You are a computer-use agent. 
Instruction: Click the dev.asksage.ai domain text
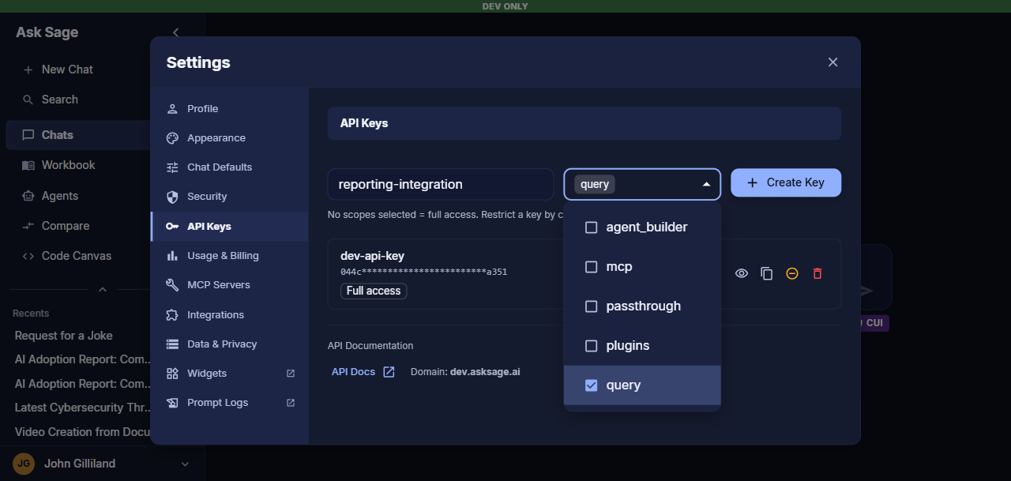tap(485, 371)
